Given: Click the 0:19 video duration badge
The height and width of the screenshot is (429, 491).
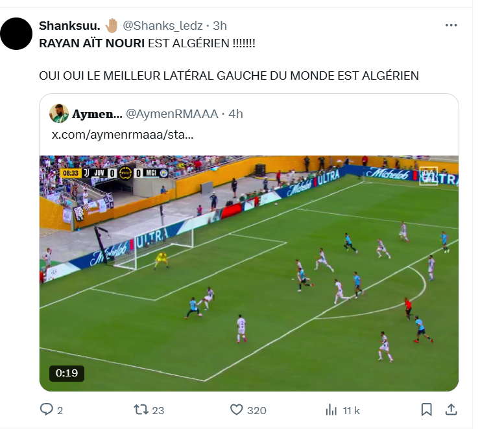Looking at the screenshot, I should [x=67, y=373].
